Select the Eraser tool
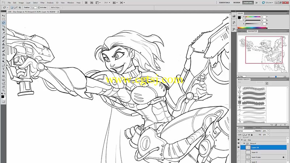This screenshot has width=290, height=163. pyautogui.click(x=4, y=51)
